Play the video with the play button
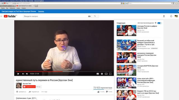Viewport: 179px width, 100px height. (x=18, y=74)
